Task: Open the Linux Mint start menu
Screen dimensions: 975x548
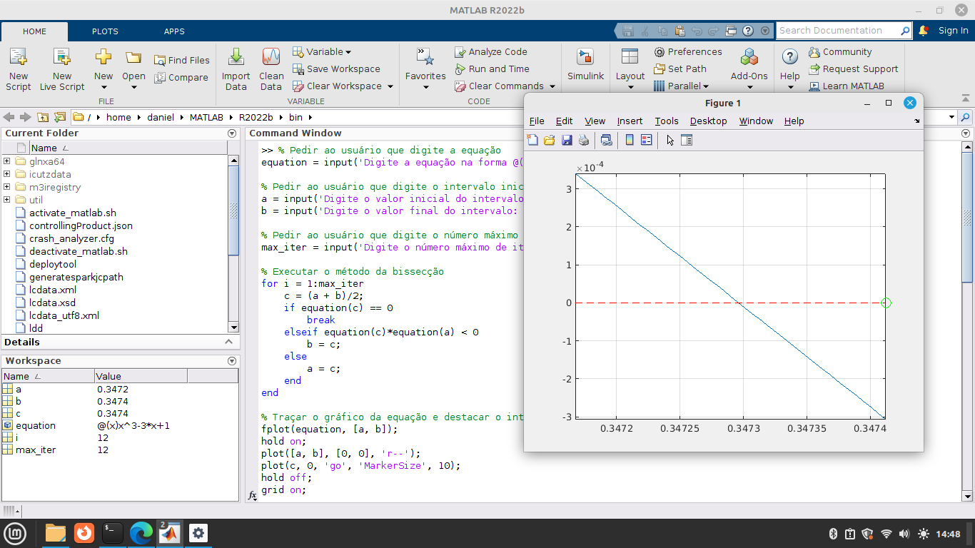Action: (15, 533)
